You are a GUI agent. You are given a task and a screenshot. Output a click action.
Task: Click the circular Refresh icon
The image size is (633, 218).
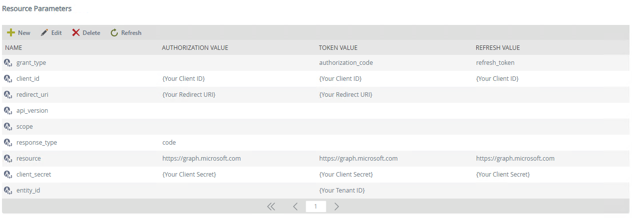(114, 33)
